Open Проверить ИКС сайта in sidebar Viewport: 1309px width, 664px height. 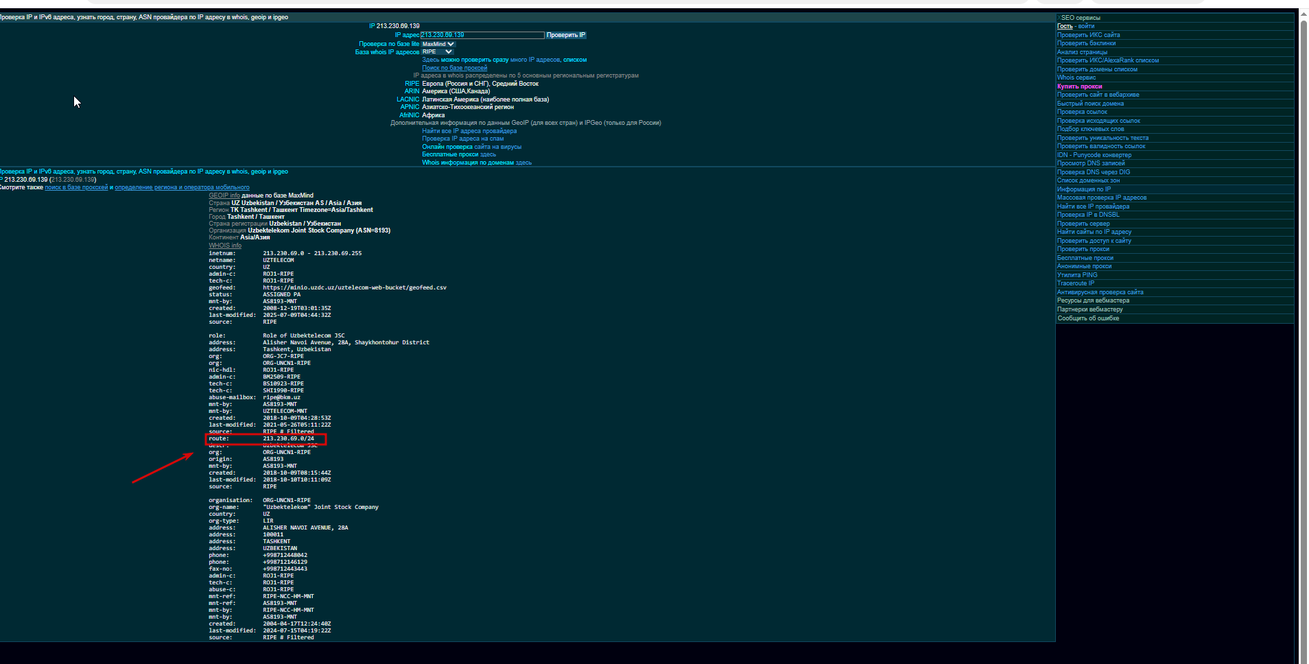(1089, 35)
